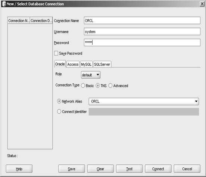The height and width of the screenshot is (177, 206).
Task: Click the Clear button
Action: (x=100, y=169)
